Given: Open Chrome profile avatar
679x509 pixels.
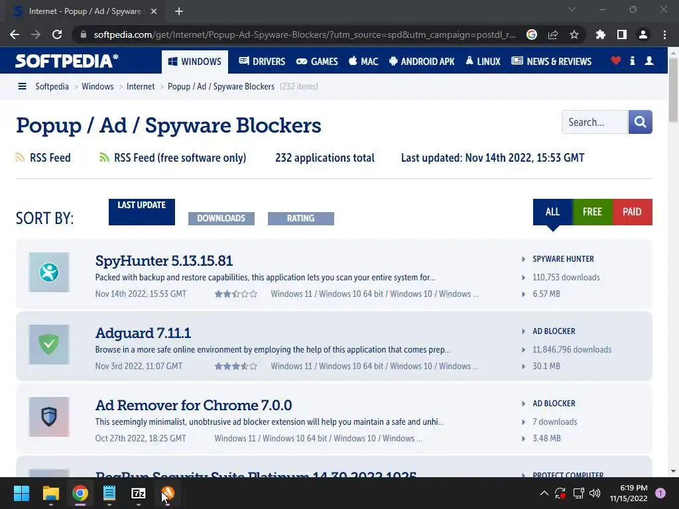Looking at the screenshot, I should tap(643, 34).
